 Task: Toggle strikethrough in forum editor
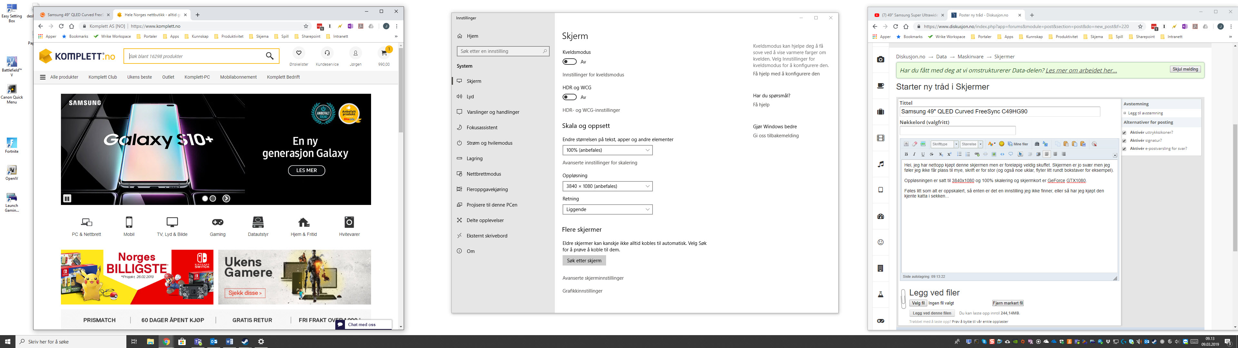tap(932, 154)
